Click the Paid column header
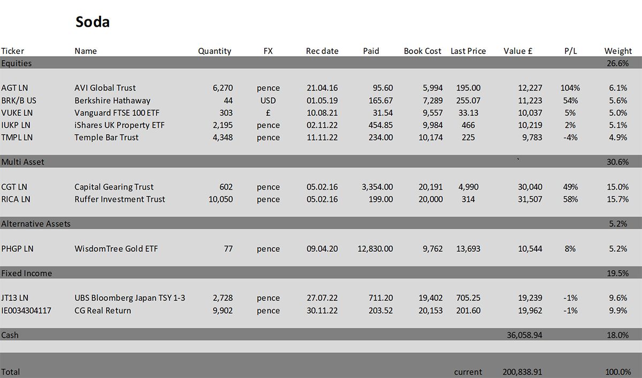The width and height of the screenshot is (642, 378). coord(371,51)
